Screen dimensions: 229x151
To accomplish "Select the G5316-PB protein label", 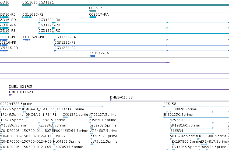I will click(x=8, y=43).
